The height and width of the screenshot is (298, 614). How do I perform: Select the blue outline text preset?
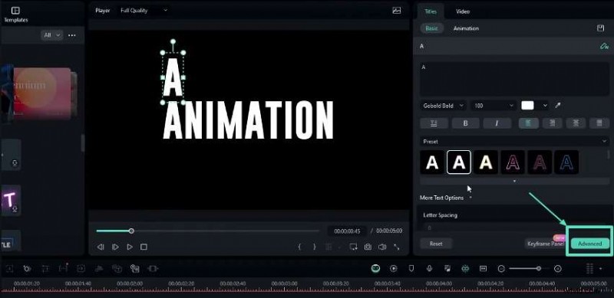click(x=566, y=162)
